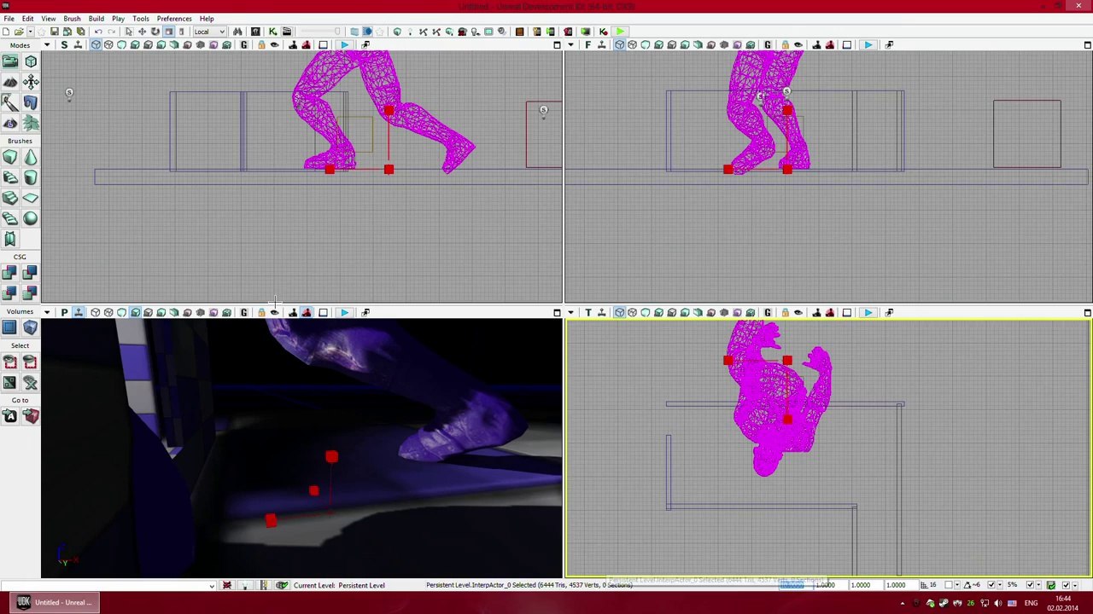Viewport: 1093px width, 614px height.
Task: Open the Add Volume tool
Action: pyautogui.click(x=31, y=327)
